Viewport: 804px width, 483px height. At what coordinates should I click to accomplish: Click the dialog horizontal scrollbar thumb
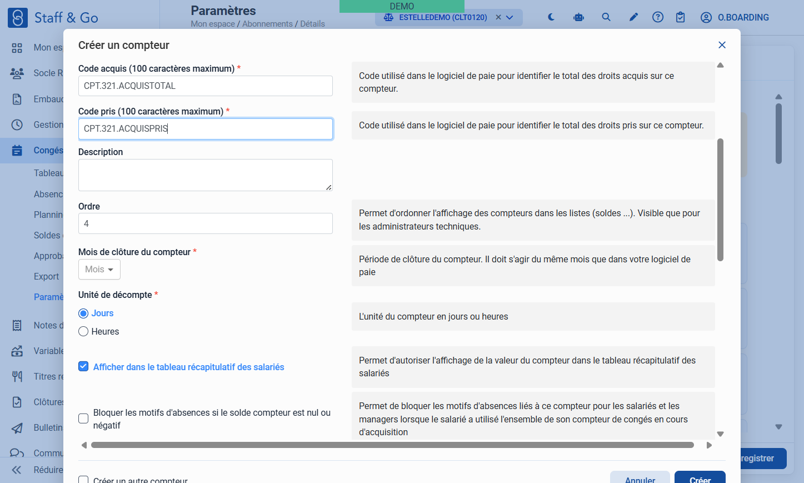392,445
